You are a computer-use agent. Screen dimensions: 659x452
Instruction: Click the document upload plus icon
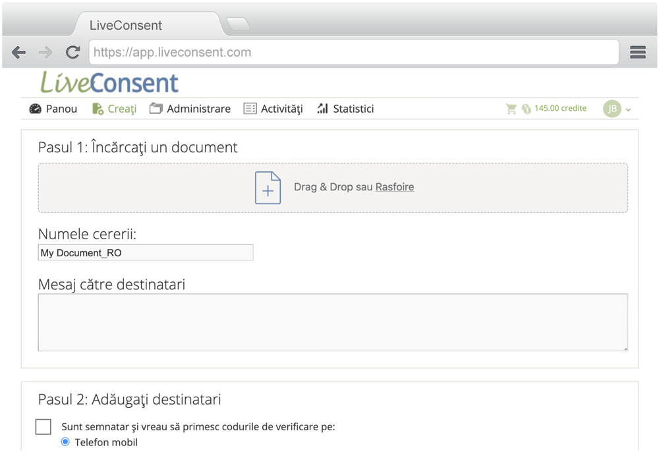pyautogui.click(x=268, y=188)
